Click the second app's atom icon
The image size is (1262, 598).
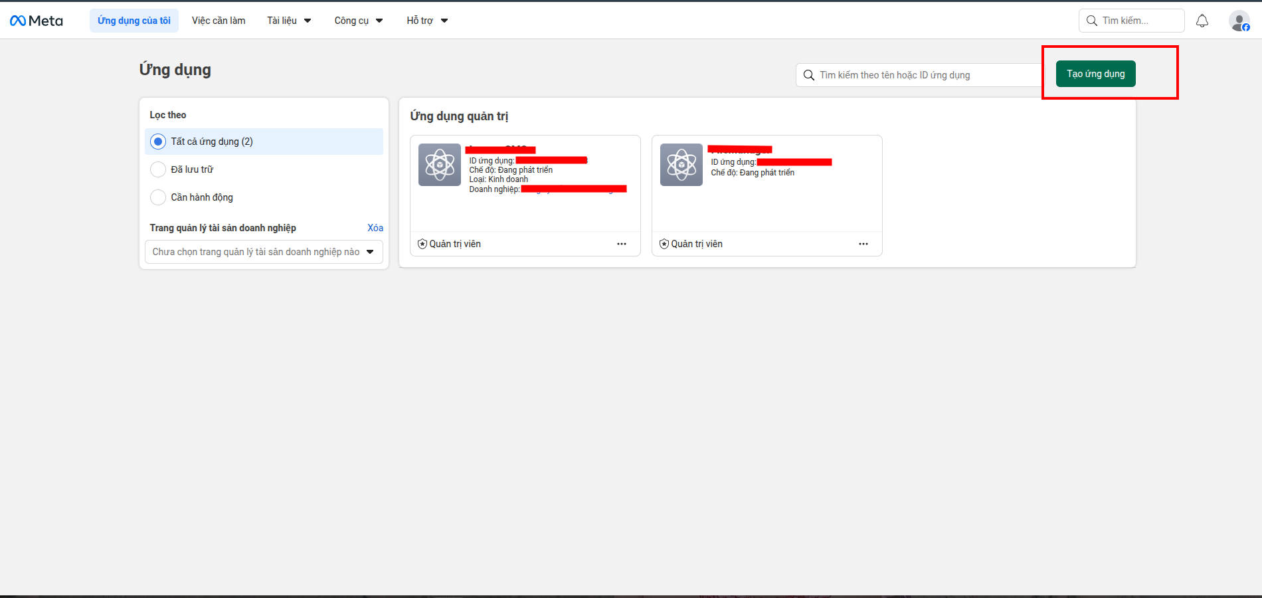[681, 164]
